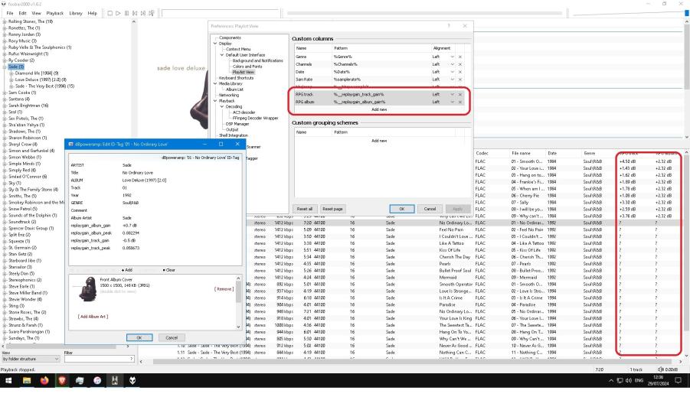Viewport: 690px width, 397px height.
Task: Collapse the Sade artist tree node
Action: 5,67
